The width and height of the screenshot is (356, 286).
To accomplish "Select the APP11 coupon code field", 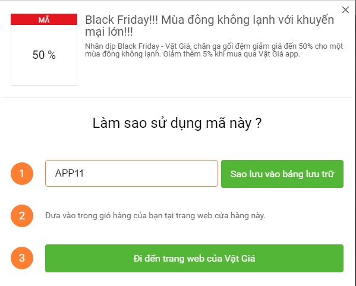I will 131,174.
